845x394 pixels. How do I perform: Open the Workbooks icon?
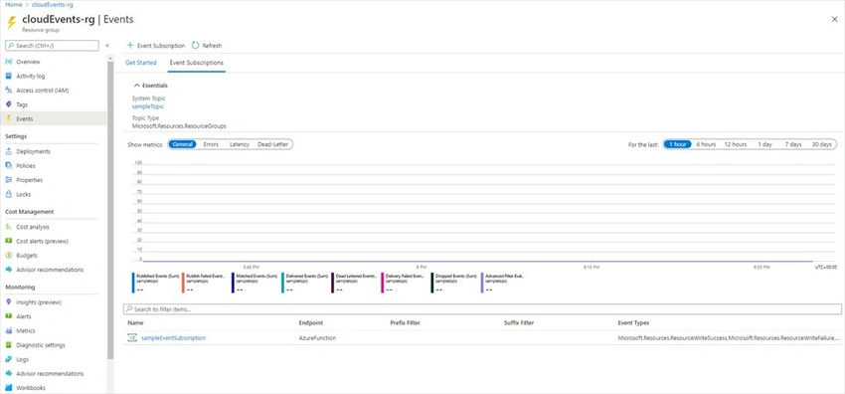[x=9, y=387]
